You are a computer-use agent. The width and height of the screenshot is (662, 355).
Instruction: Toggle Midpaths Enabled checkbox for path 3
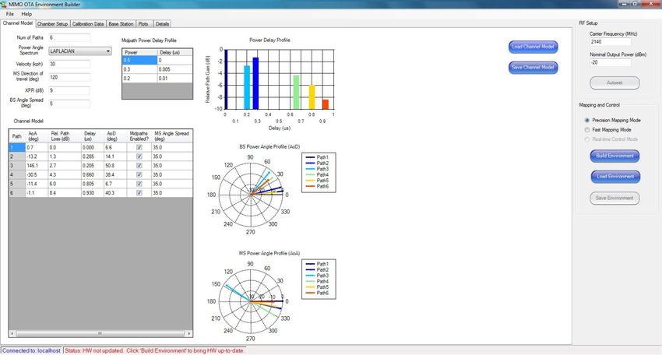pyautogui.click(x=139, y=166)
